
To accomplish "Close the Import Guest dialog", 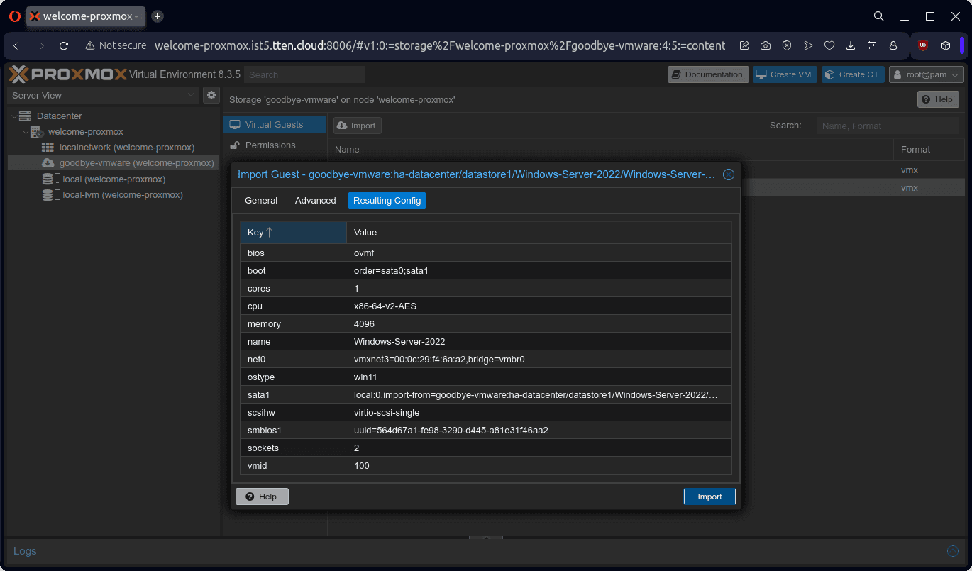I will 729,174.
